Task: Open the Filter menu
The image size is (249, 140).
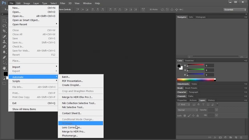Action: [63, 3]
